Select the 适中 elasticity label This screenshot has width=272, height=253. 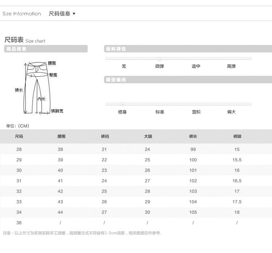coord(196,66)
